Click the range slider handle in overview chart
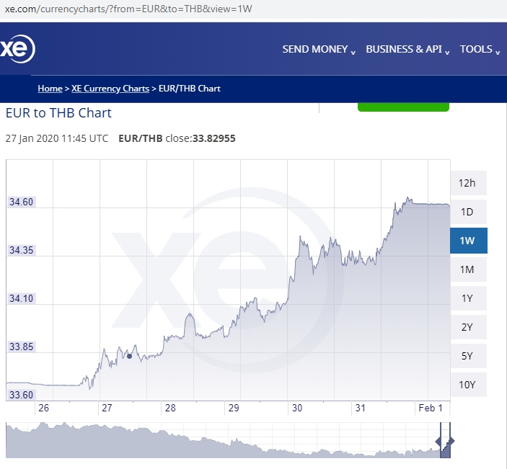507x469 pixels. pyautogui.click(x=452, y=441)
